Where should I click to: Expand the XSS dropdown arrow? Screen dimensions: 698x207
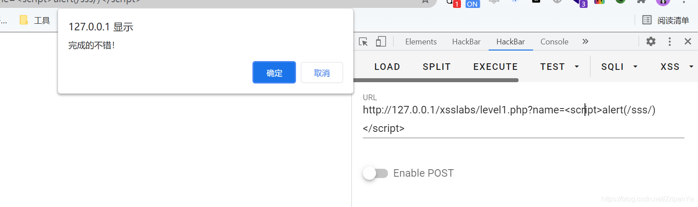[x=691, y=67]
